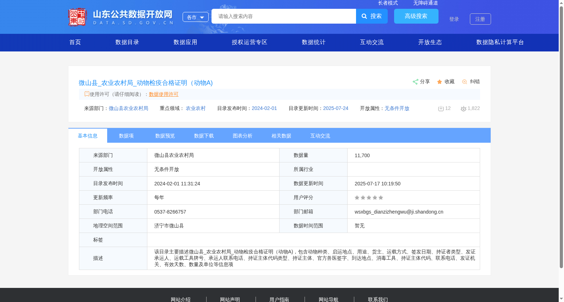564x302 pixels.
Task: Switch to the 数据预览 tab
Action: click(165, 136)
